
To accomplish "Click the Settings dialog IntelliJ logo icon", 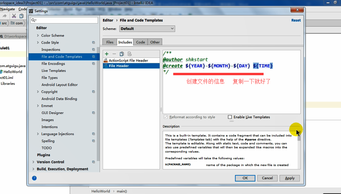I will pos(31,11).
